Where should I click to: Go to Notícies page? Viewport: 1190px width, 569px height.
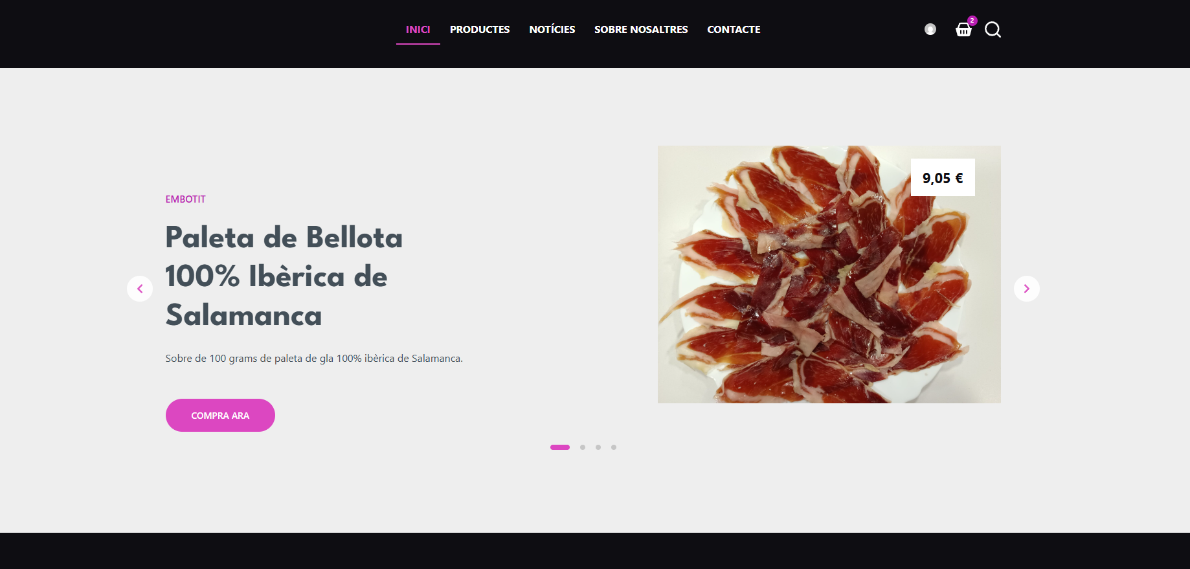[x=552, y=30]
